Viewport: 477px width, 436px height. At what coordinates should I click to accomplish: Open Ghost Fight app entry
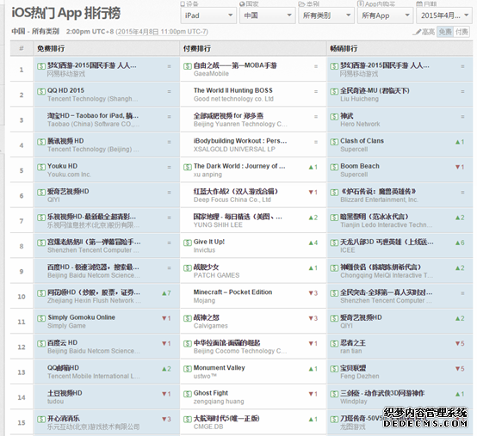click(x=210, y=393)
